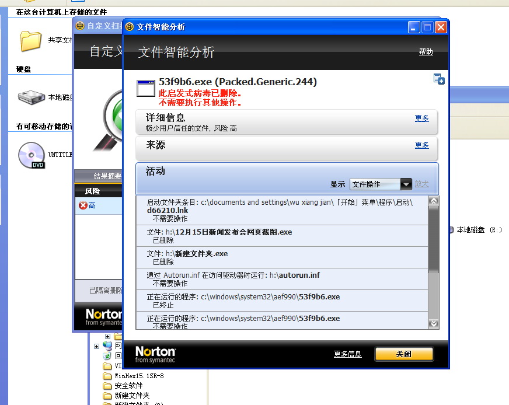
Task: Click the 在这台计算机上存储的文件 group heading
Action: click(x=62, y=12)
